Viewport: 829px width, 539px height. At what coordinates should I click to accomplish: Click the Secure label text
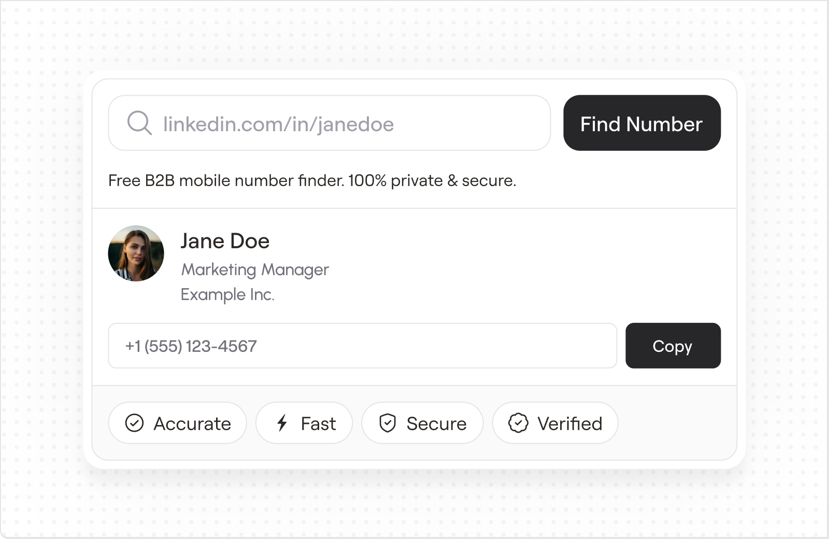point(436,423)
